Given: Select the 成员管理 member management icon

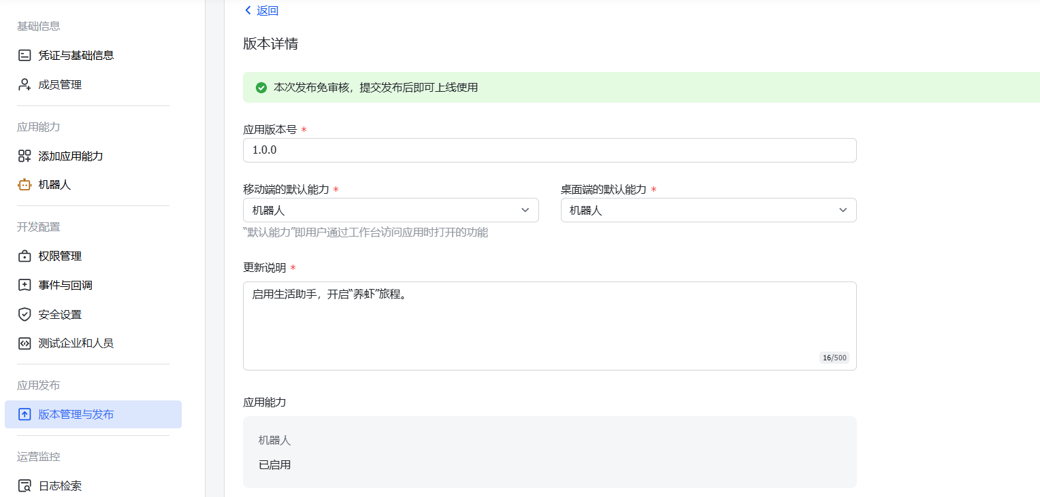Looking at the screenshot, I should [25, 84].
